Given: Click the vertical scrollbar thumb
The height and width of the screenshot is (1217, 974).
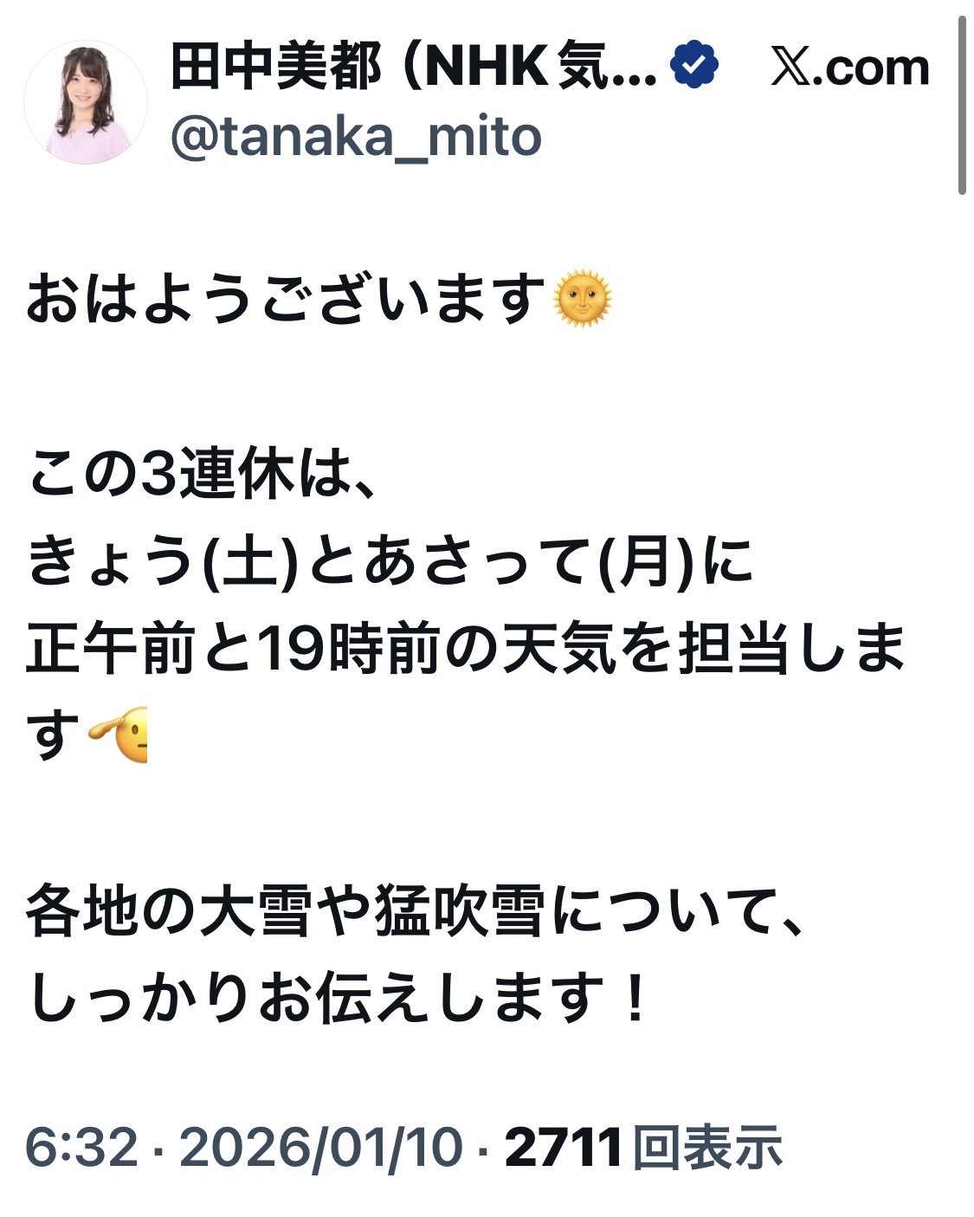Looking at the screenshot, I should [962, 106].
